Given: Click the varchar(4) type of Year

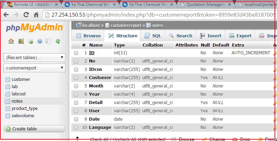Looking at the screenshot, I should coord(124,94).
